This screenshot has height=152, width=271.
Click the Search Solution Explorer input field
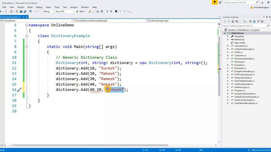tap(244, 26)
